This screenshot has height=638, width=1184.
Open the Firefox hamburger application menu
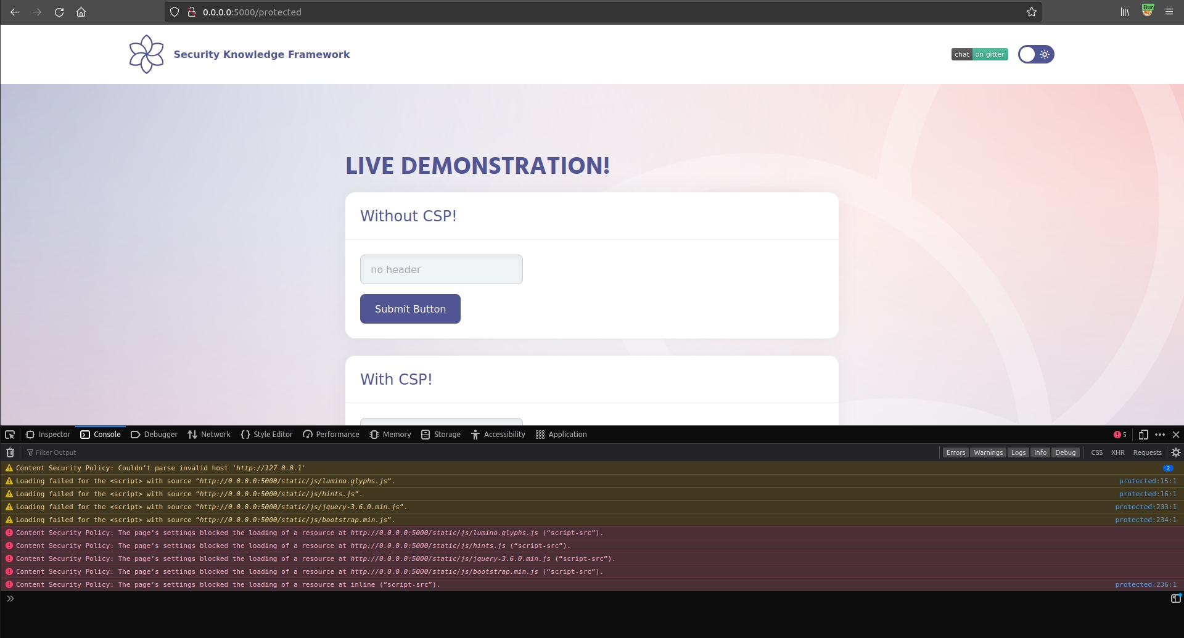1169,12
